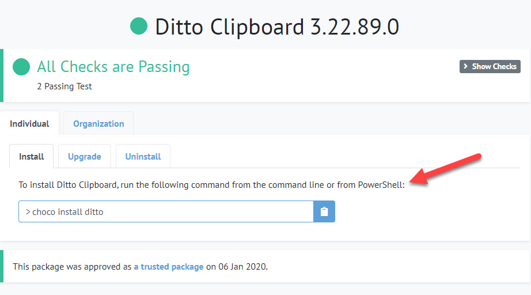Image resolution: width=531 pixels, height=295 pixels.
Task: Click the word PowerShell in the instructions
Action: (x=380, y=185)
